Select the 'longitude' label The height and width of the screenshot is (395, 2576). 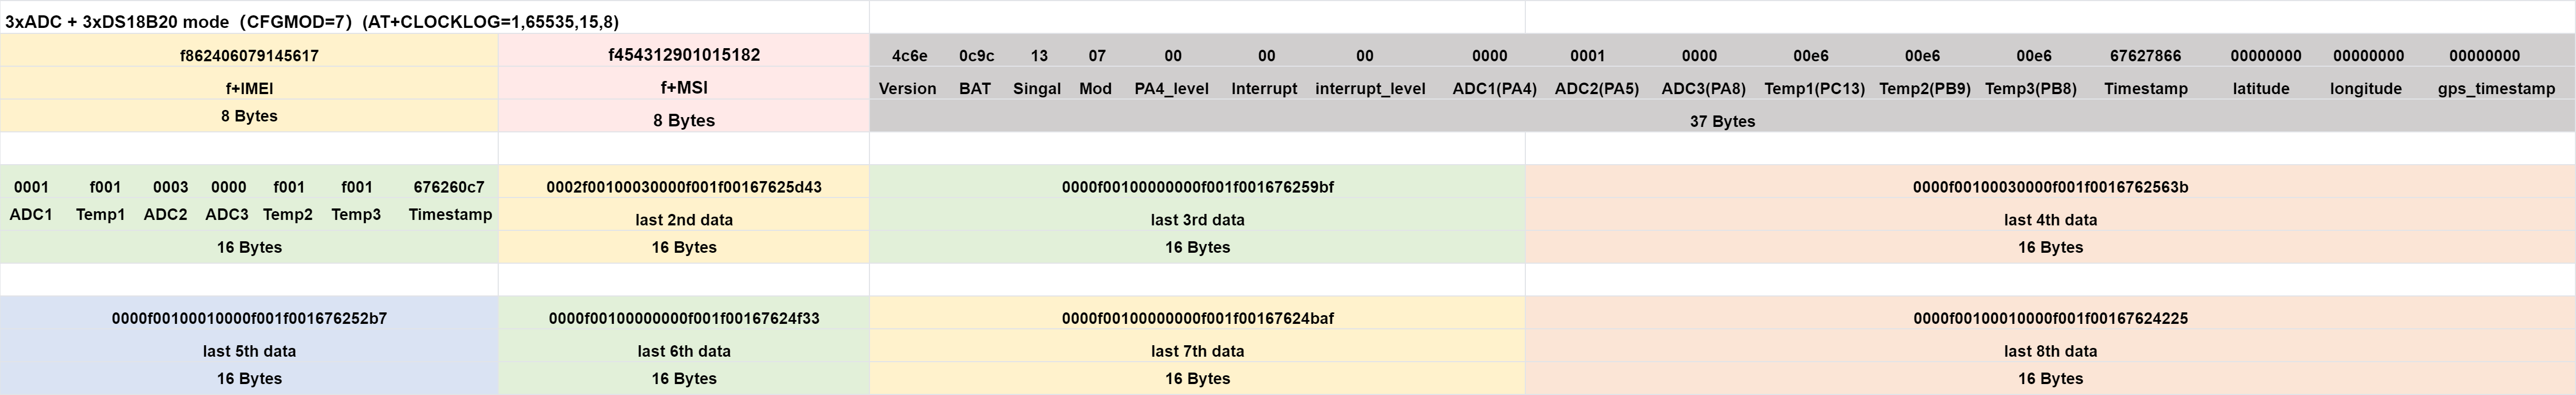click(2365, 89)
